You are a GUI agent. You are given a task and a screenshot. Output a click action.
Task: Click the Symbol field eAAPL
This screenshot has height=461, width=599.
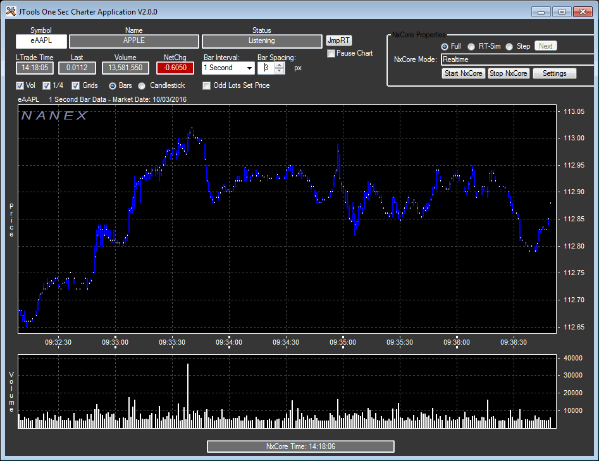tap(41, 41)
